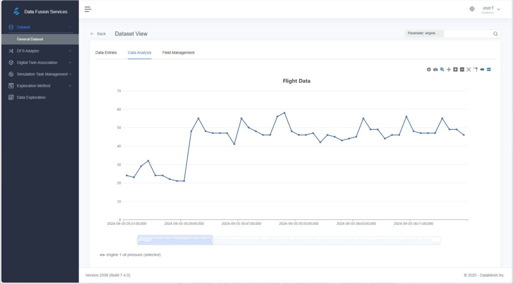Click the autoscale icon in chart toolbar
The width and height of the screenshot is (513, 284).
pyautogui.click(x=469, y=69)
